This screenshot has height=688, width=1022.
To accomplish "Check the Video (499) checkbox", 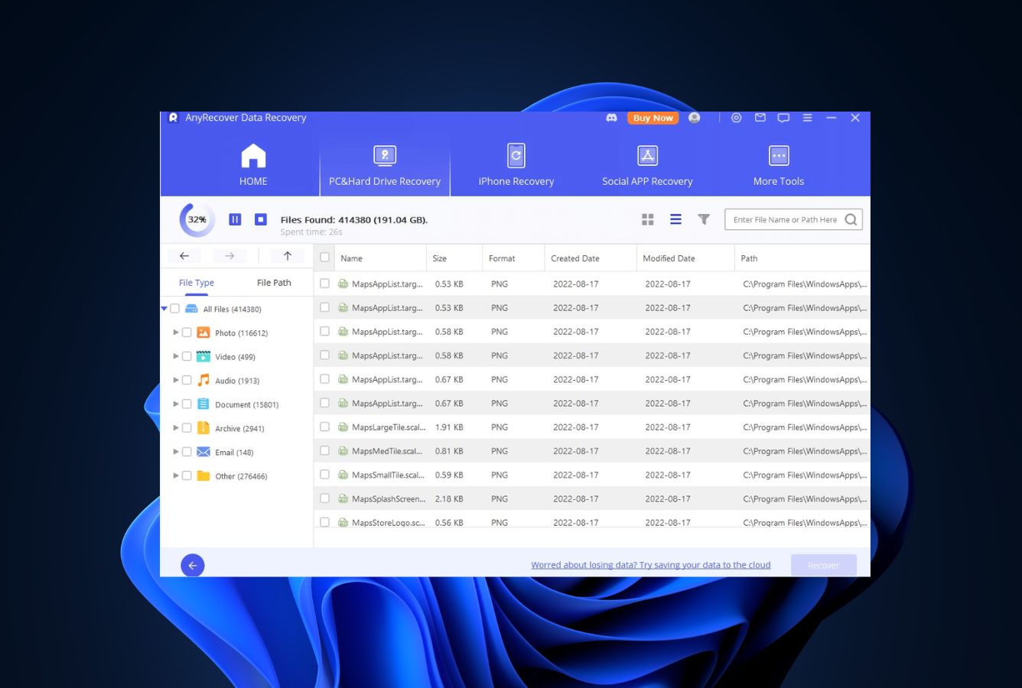I will point(187,356).
